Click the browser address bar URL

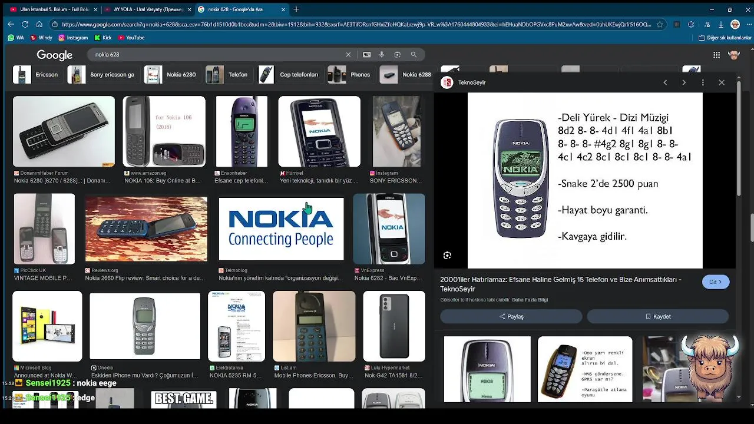(x=356, y=25)
